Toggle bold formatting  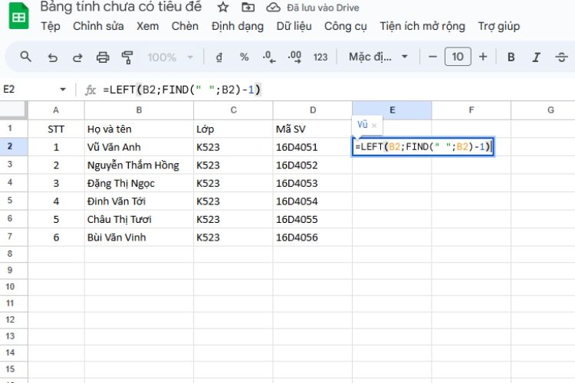[511, 57]
